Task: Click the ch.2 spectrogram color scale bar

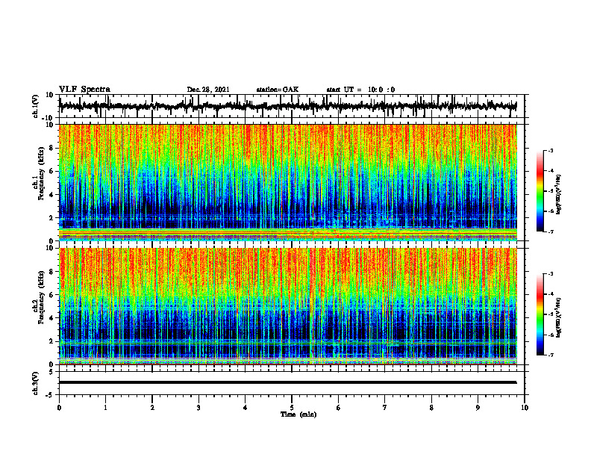Action: [540, 314]
